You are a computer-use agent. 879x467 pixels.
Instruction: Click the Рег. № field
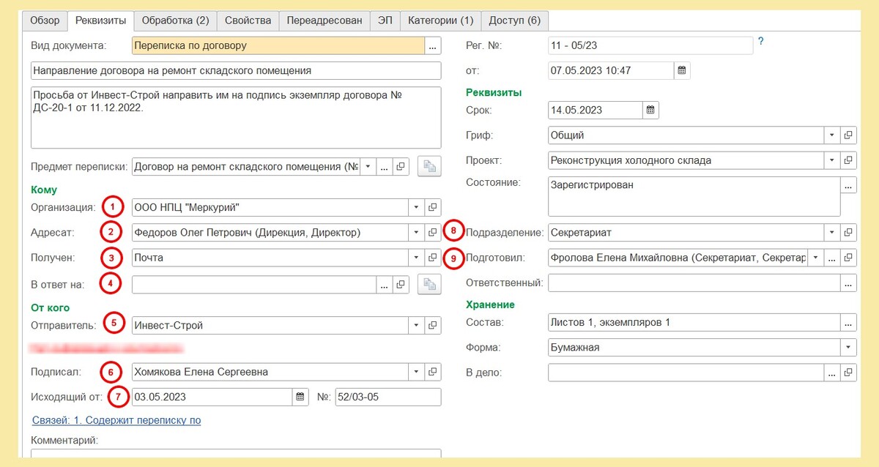point(650,45)
